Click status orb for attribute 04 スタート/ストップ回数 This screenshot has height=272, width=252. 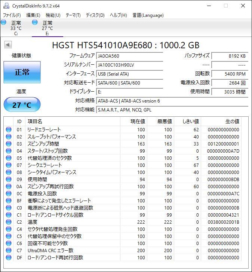[x=9, y=151]
